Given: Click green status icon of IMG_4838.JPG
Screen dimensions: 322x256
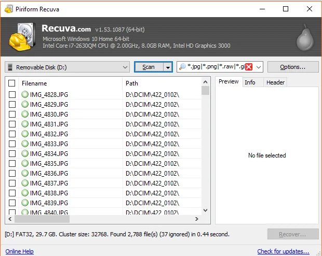Looking at the screenshot, I should pos(25,193).
